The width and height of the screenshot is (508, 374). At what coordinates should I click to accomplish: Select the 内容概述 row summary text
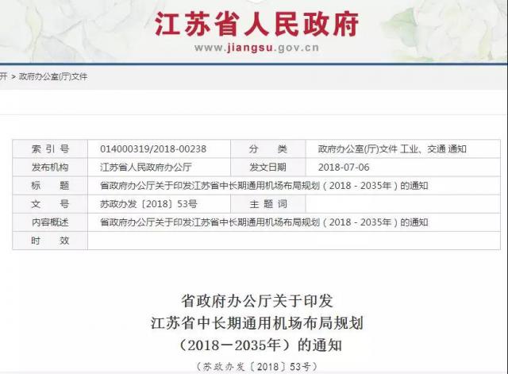tap(264, 222)
